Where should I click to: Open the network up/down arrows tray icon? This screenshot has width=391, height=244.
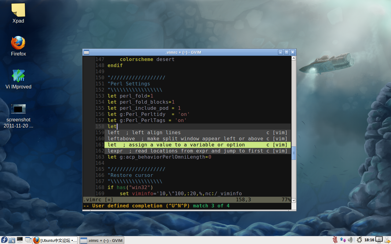343,240
